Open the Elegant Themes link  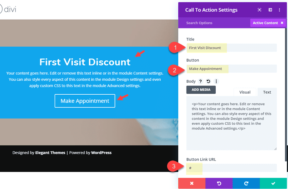point(50,152)
